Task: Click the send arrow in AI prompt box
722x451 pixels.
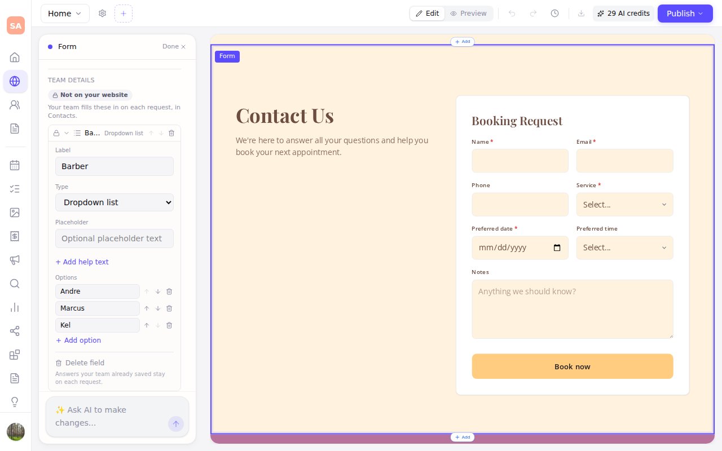Action: point(176,424)
